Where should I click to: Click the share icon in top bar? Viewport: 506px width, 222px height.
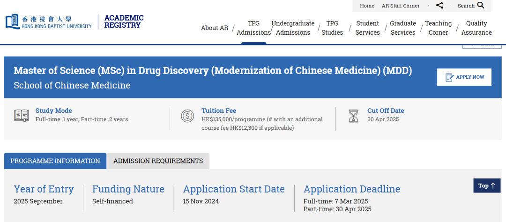tap(439, 6)
